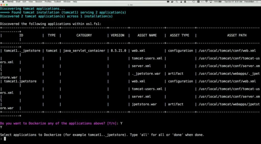Click the TYPE column header
The height and width of the screenshot is (144, 261).
tap(51, 35)
